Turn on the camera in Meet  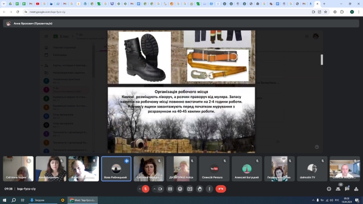click(x=160, y=189)
